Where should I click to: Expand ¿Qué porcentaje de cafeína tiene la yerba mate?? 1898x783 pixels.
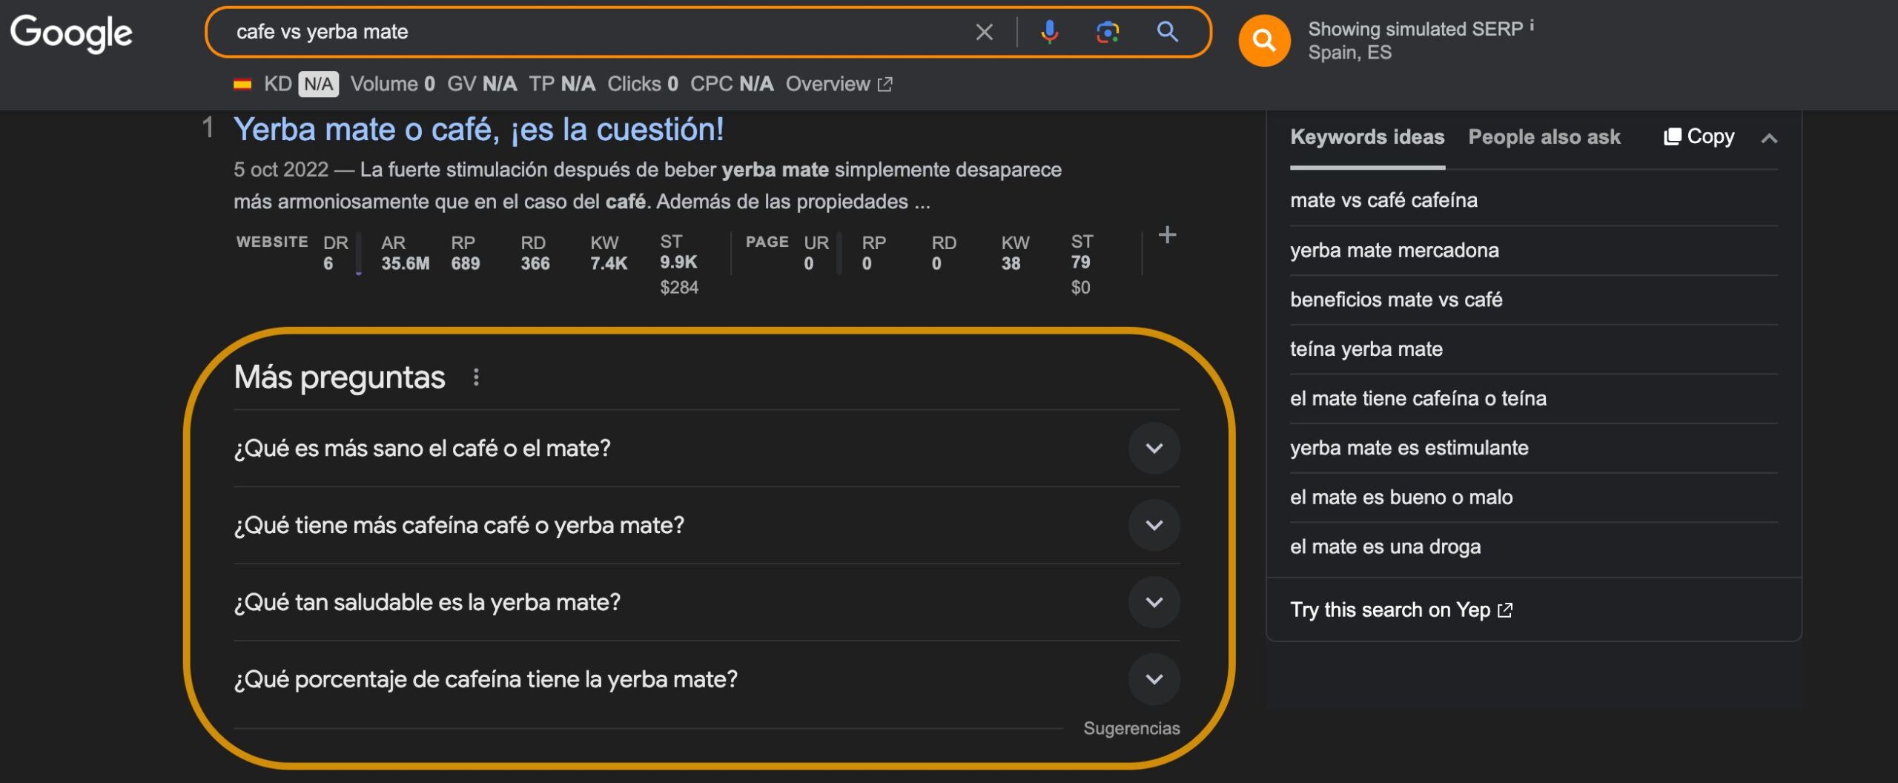coord(1154,678)
